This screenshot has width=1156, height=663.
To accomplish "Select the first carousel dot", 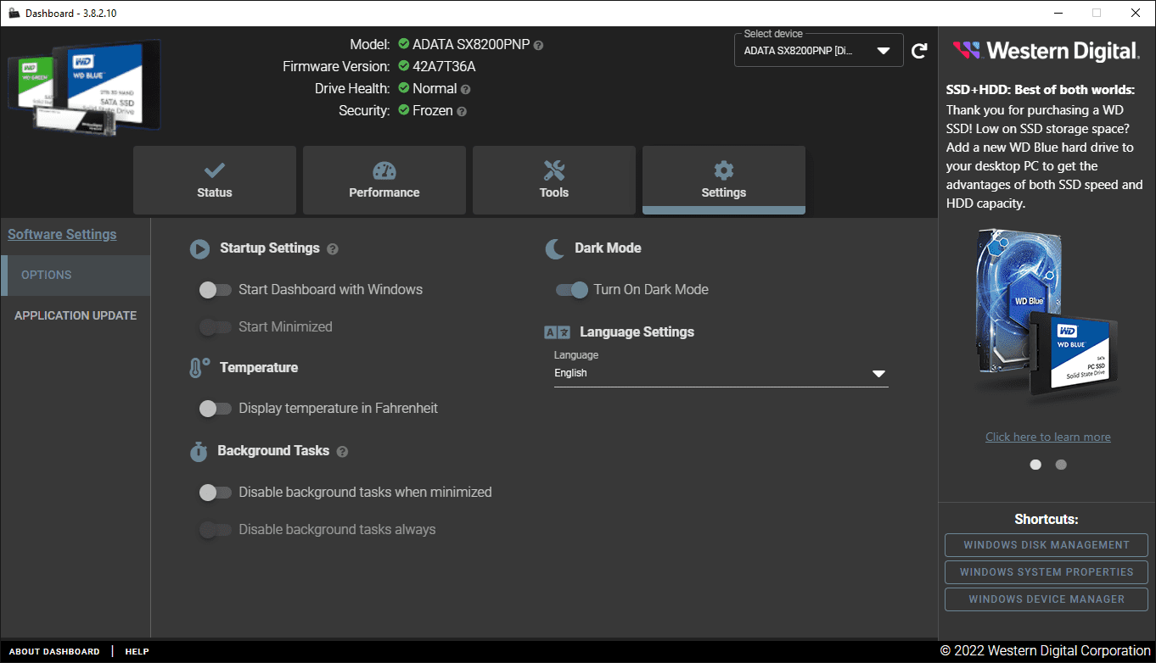I will point(1035,465).
